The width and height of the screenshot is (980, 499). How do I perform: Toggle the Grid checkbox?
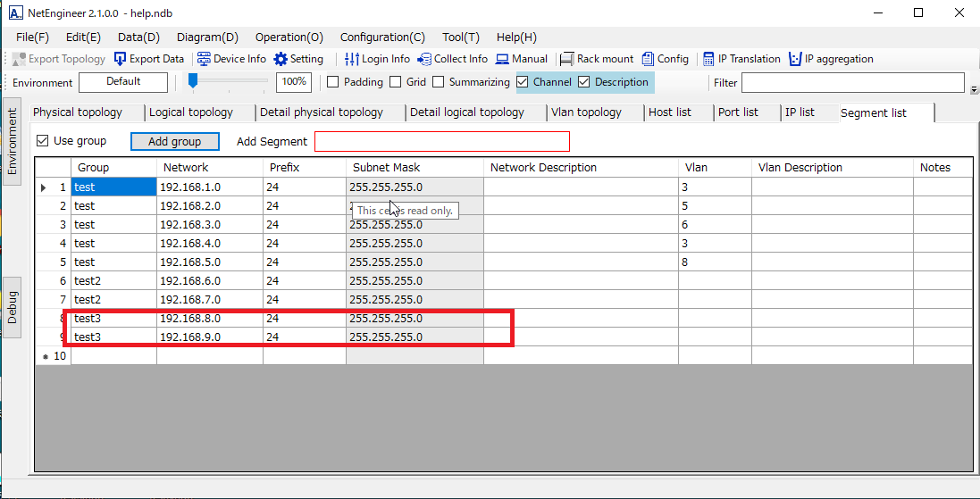point(396,82)
